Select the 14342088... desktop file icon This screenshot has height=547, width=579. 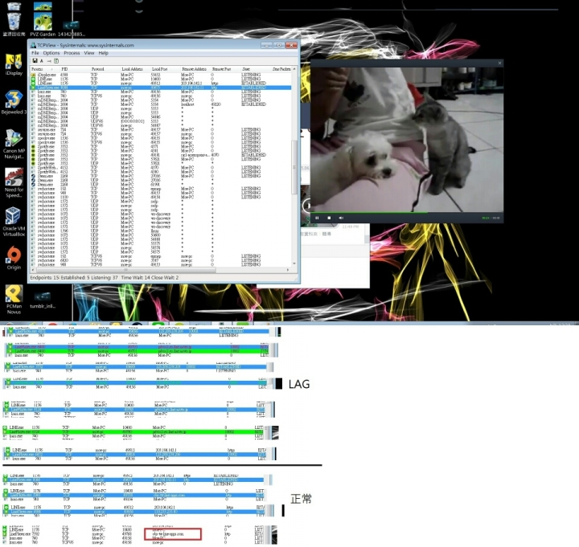(72, 29)
